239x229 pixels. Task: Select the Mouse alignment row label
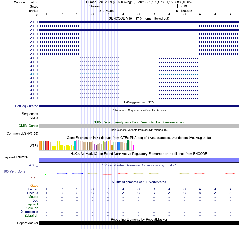pyautogui.click(x=33, y=197)
